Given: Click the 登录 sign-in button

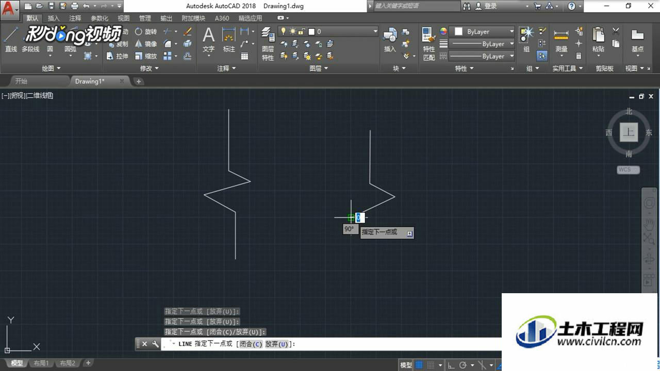Looking at the screenshot, I should [x=486, y=6].
